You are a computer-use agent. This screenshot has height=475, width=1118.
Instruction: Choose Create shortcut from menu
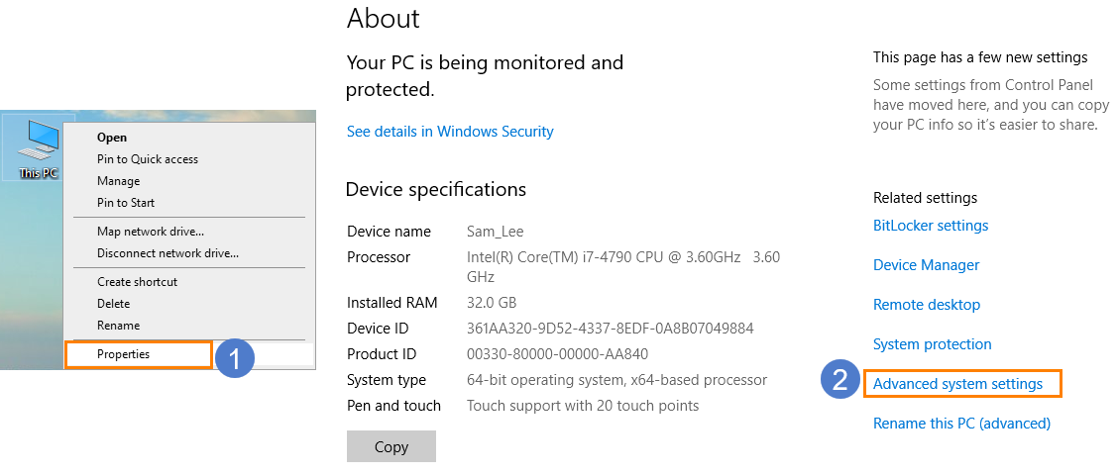[x=137, y=282]
